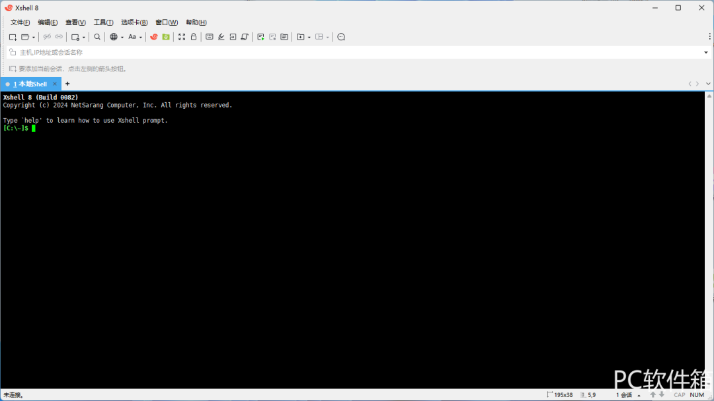Click the logging document icon

[x=284, y=37]
